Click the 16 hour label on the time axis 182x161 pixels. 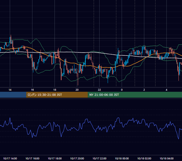point(32,90)
